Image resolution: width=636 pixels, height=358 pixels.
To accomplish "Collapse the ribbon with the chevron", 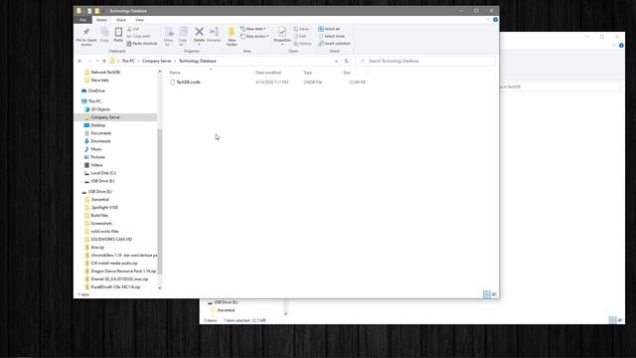I will pos(488,20).
